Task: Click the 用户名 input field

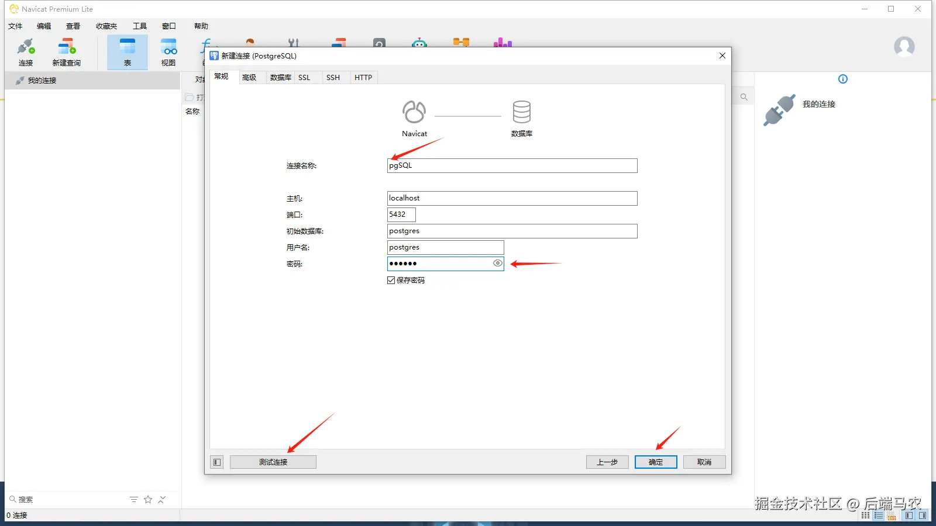Action: 445,248
